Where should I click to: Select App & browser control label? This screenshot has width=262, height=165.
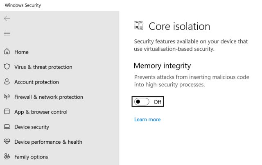click(41, 112)
